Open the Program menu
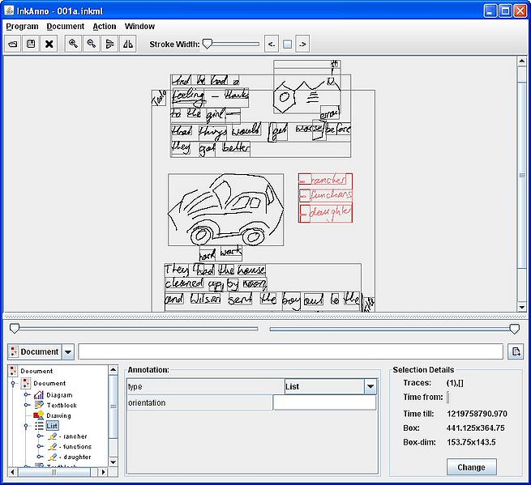 pos(22,26)
